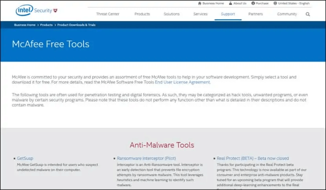Click the McAfee Free Tools heading
The height and width of the screenshot is (190, 326).
click(51, 44)
